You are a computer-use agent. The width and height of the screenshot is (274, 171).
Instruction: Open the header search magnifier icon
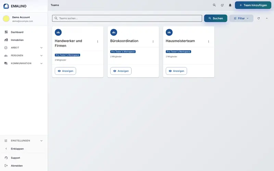click(214, 5)
